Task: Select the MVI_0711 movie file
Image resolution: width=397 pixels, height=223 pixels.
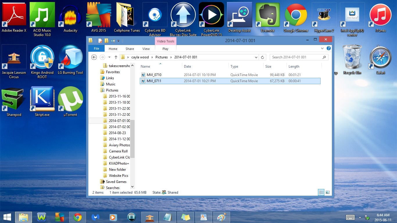Action: 230,81
